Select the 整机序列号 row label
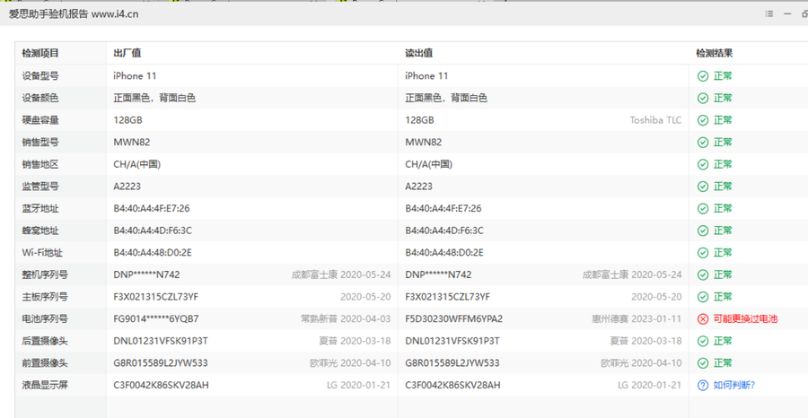This screenshot has width=808, height=418. (x=45, y=274)
